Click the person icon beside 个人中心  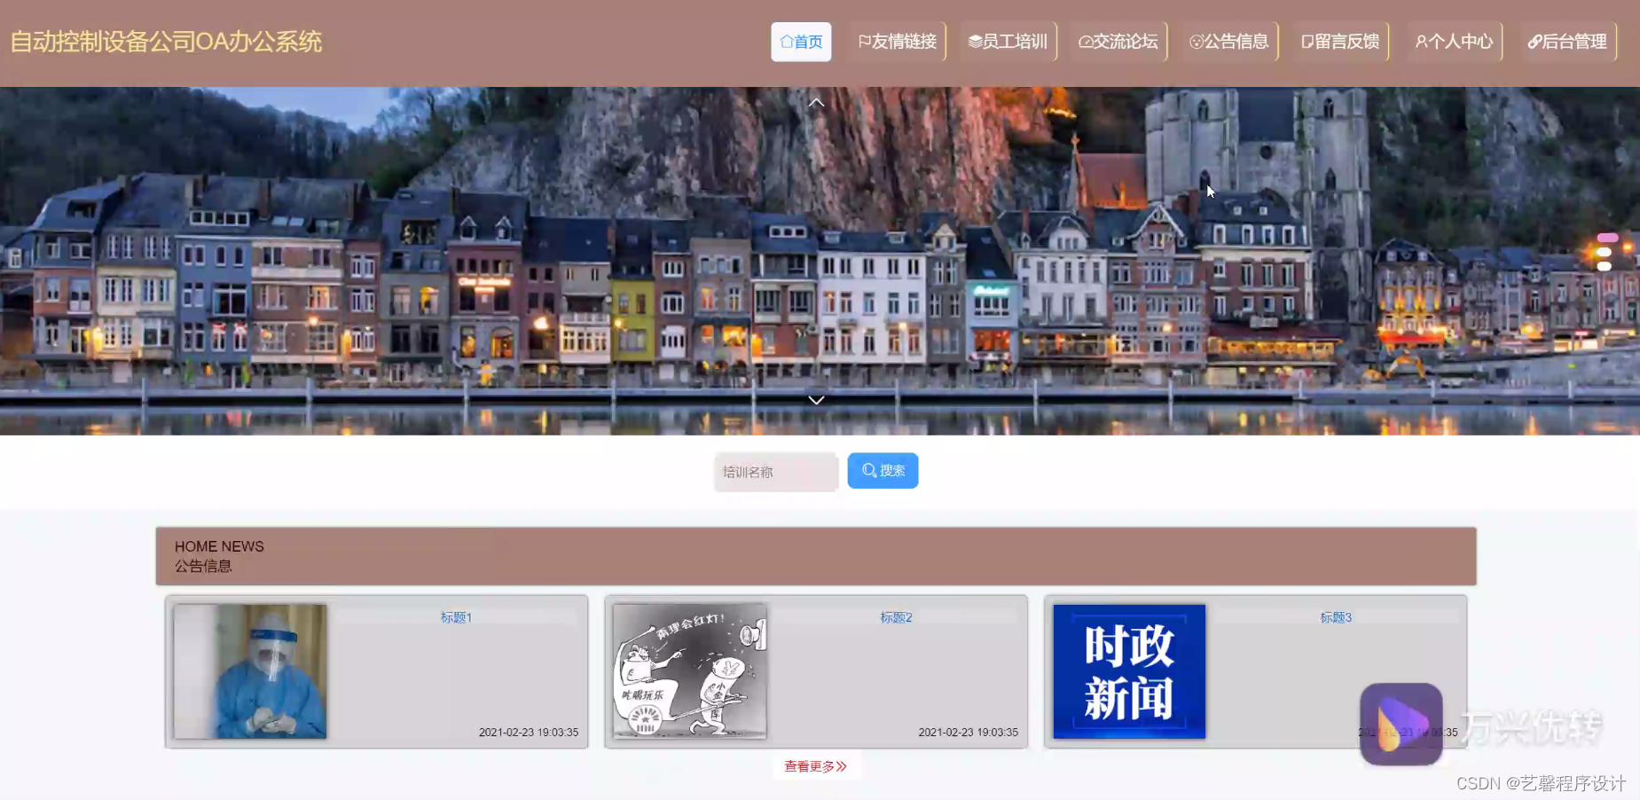tap(1420, 41)
